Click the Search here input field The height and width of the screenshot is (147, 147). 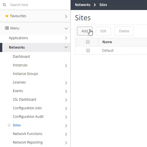click(x=38, y=5)
